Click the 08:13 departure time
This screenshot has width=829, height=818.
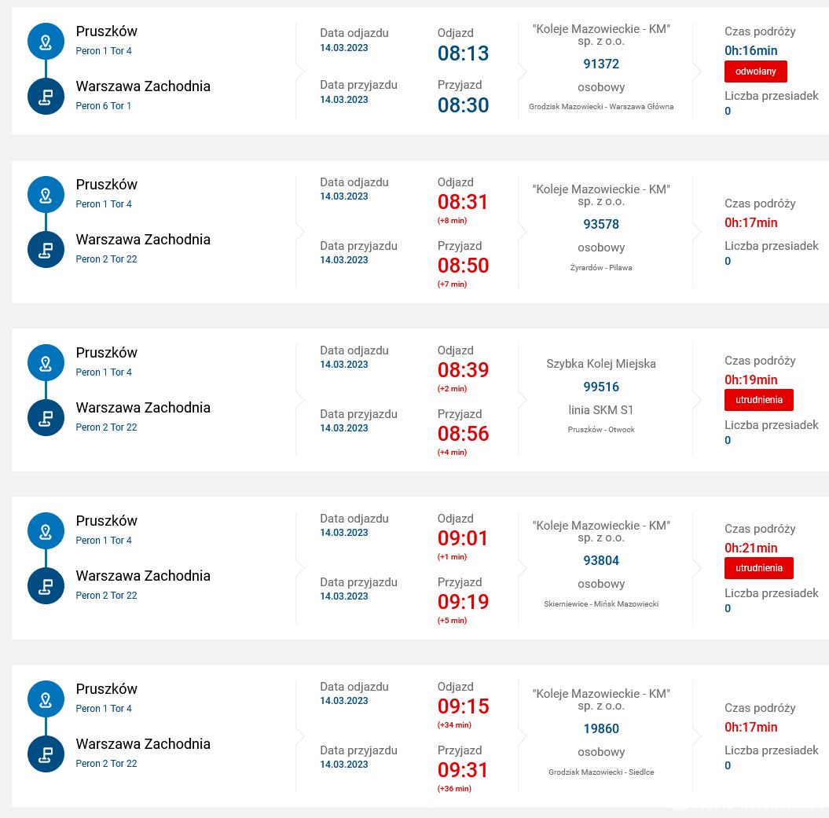point(463,53)
